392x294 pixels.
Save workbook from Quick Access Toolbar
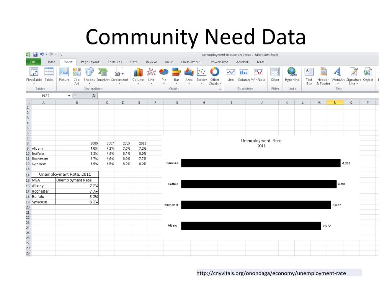pos(35,54)
